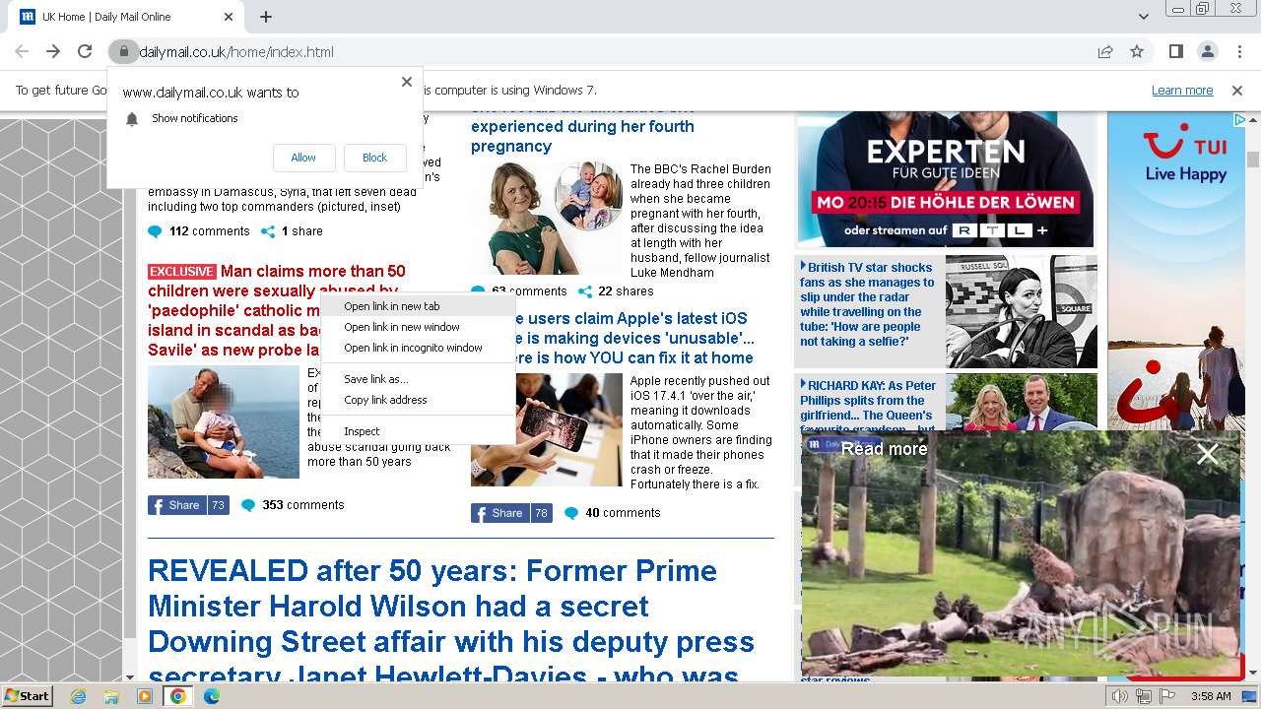Open the Windows Start menu
Image resolution: width=1261 pixels, height=709 pixels.
[x=28, y=696]
